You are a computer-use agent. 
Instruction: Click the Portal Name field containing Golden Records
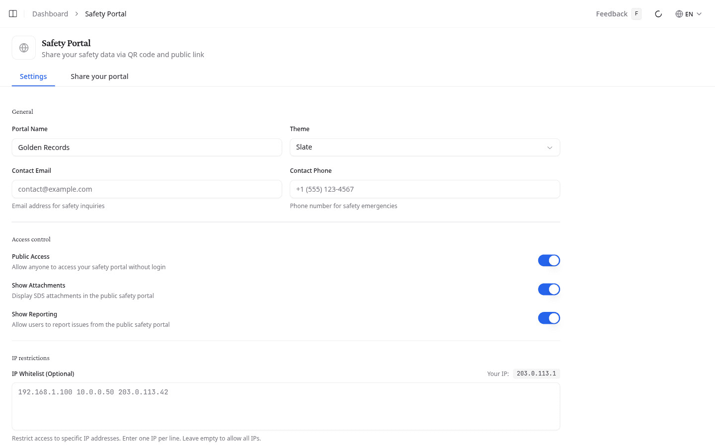coord(147,147)
